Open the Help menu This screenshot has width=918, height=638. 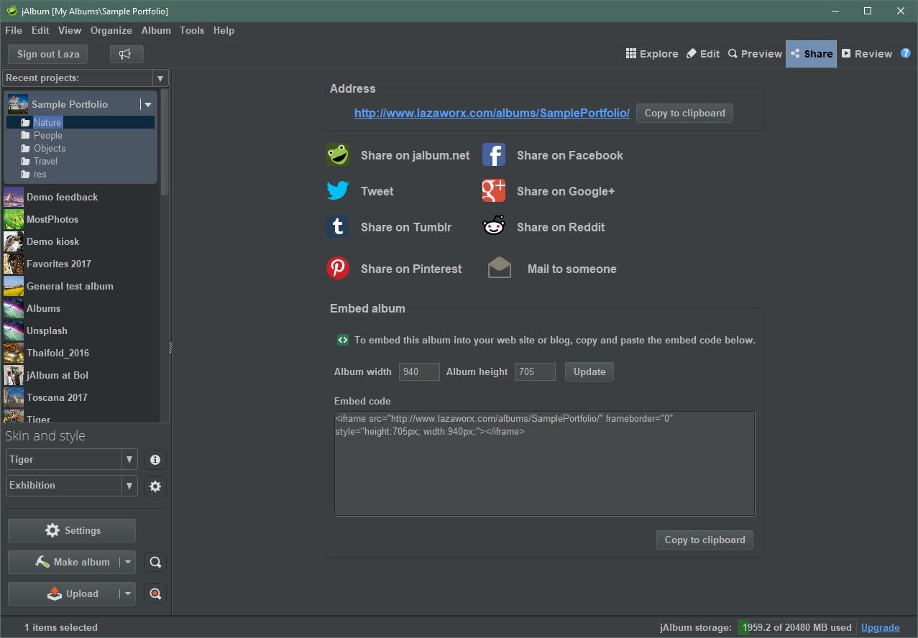tap(224, 30)
